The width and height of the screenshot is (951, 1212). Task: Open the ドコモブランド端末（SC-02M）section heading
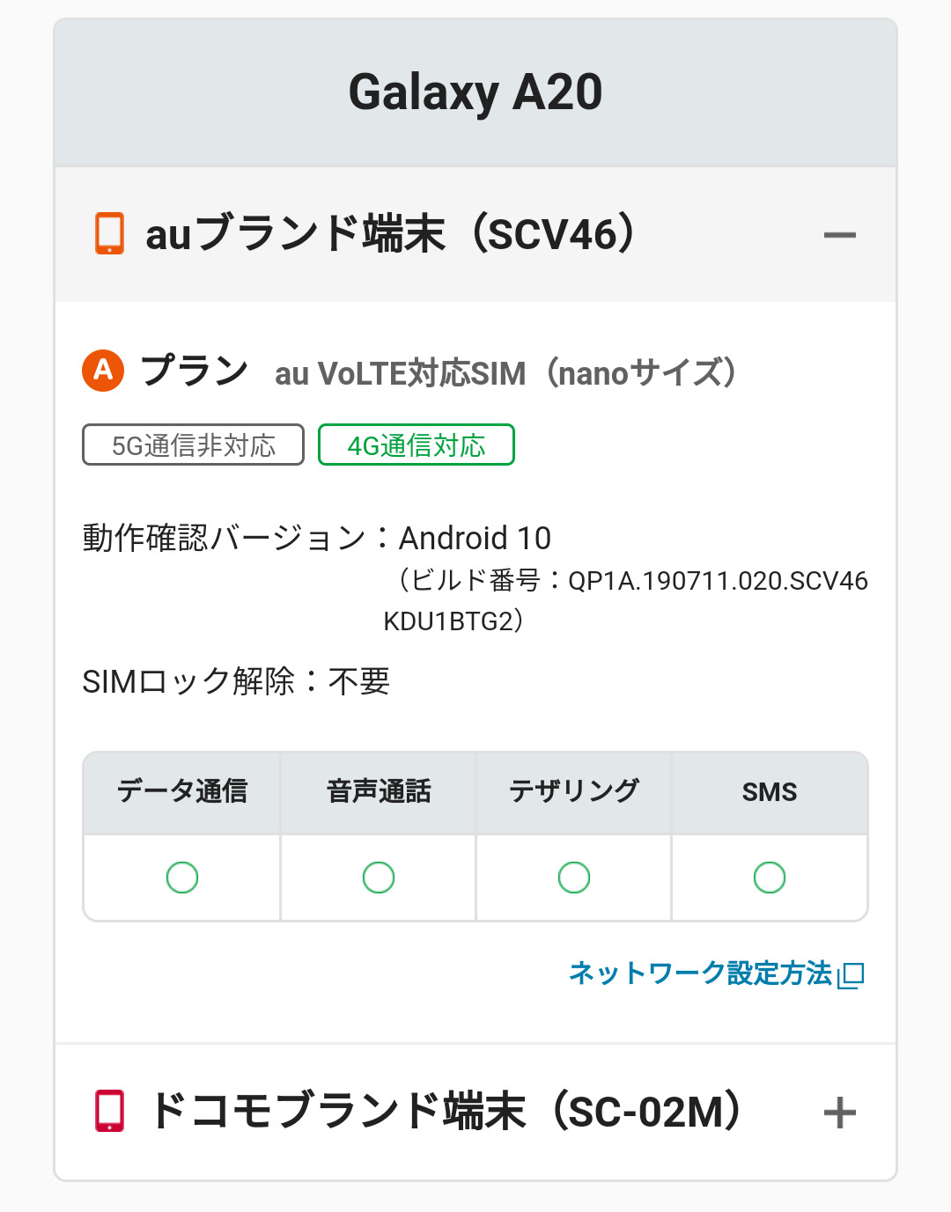pos(445,1112)
